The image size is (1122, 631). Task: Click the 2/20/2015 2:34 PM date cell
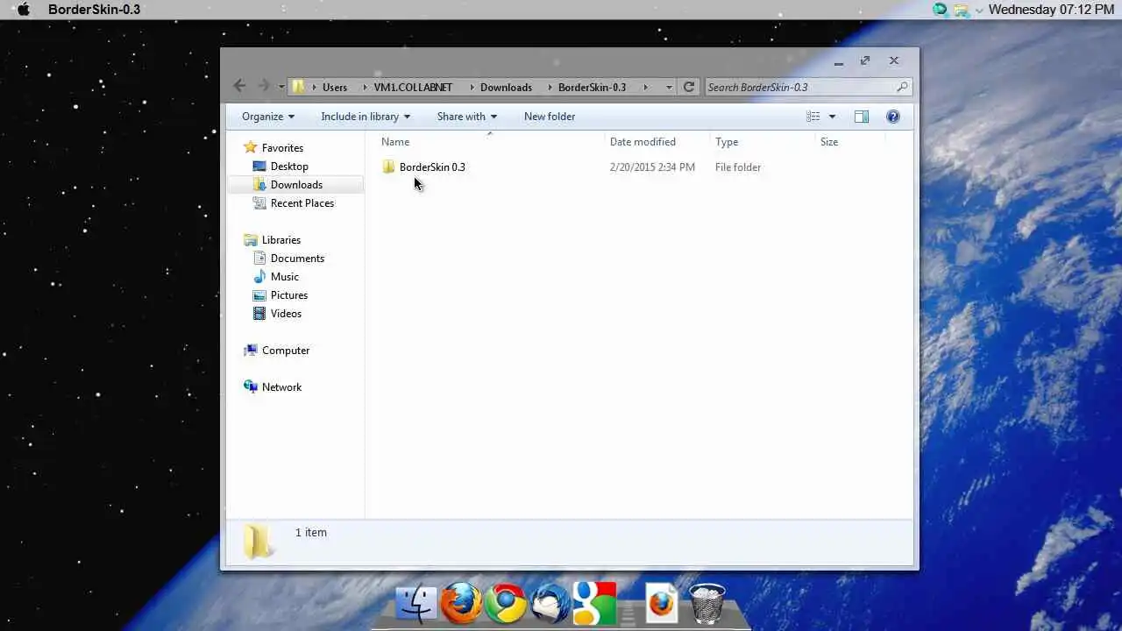pyautogui.click(x=652, y=167)
